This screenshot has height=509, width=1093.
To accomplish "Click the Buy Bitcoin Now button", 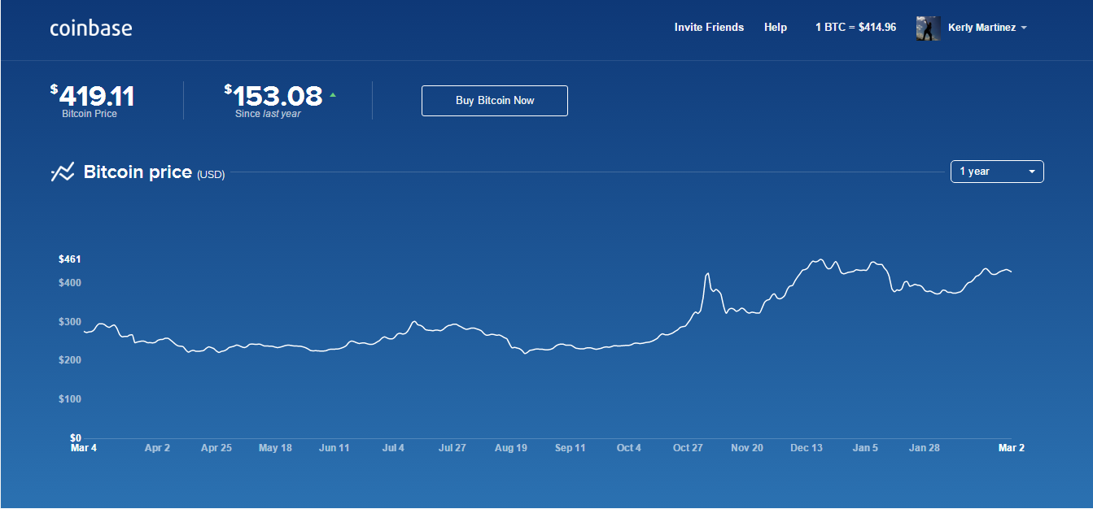I will pos(495,101).
